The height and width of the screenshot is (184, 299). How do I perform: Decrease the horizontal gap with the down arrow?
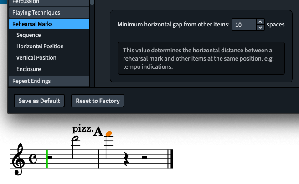(260, 27)
